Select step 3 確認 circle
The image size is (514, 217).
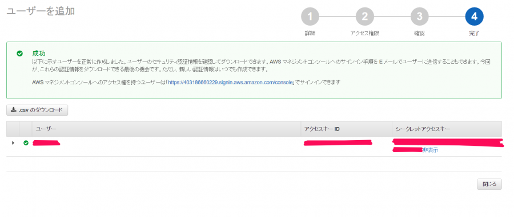[x=419, y=17]
